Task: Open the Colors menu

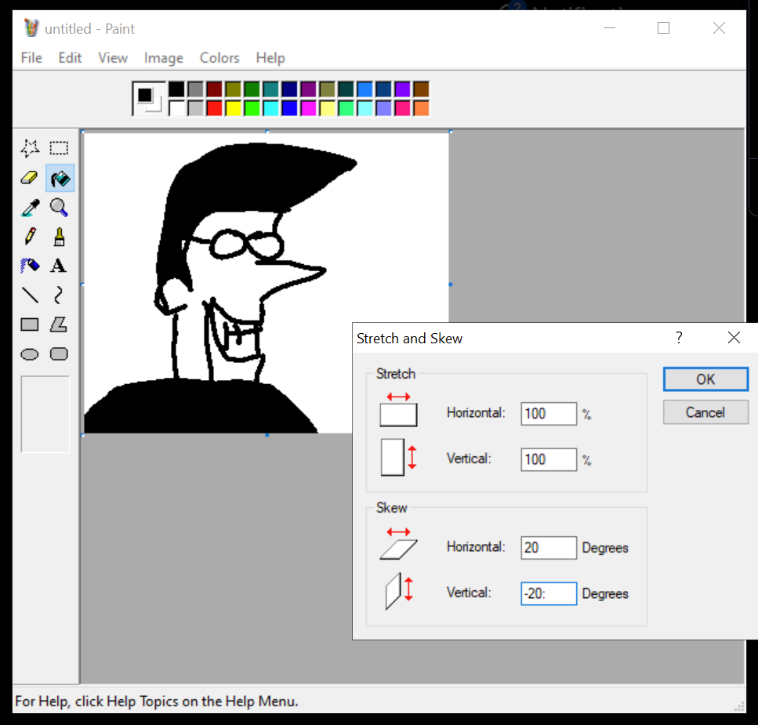Action: click(219, 58)
